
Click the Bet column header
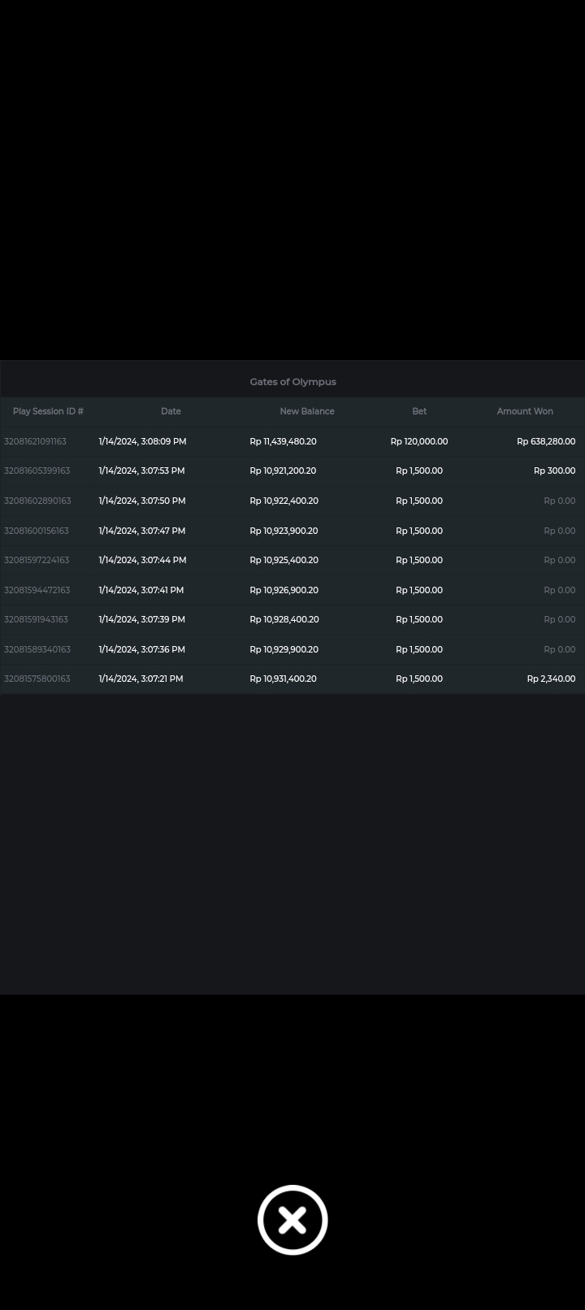point(419,411)
